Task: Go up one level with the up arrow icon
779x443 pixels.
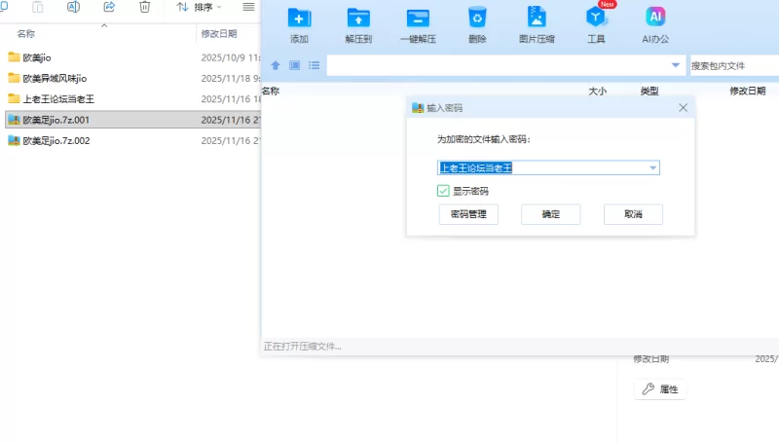Action: pyautogui.click(x=276, y=65)
